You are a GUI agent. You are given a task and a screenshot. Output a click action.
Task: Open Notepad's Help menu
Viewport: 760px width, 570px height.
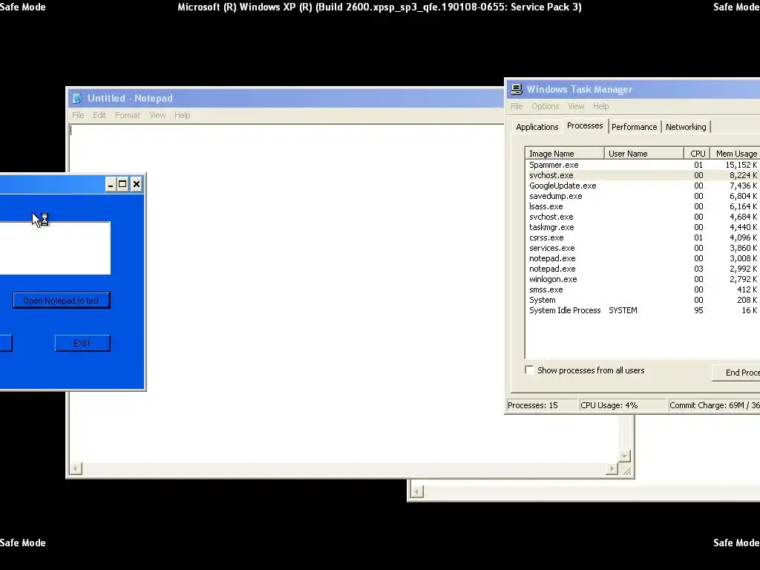(183, 115)
